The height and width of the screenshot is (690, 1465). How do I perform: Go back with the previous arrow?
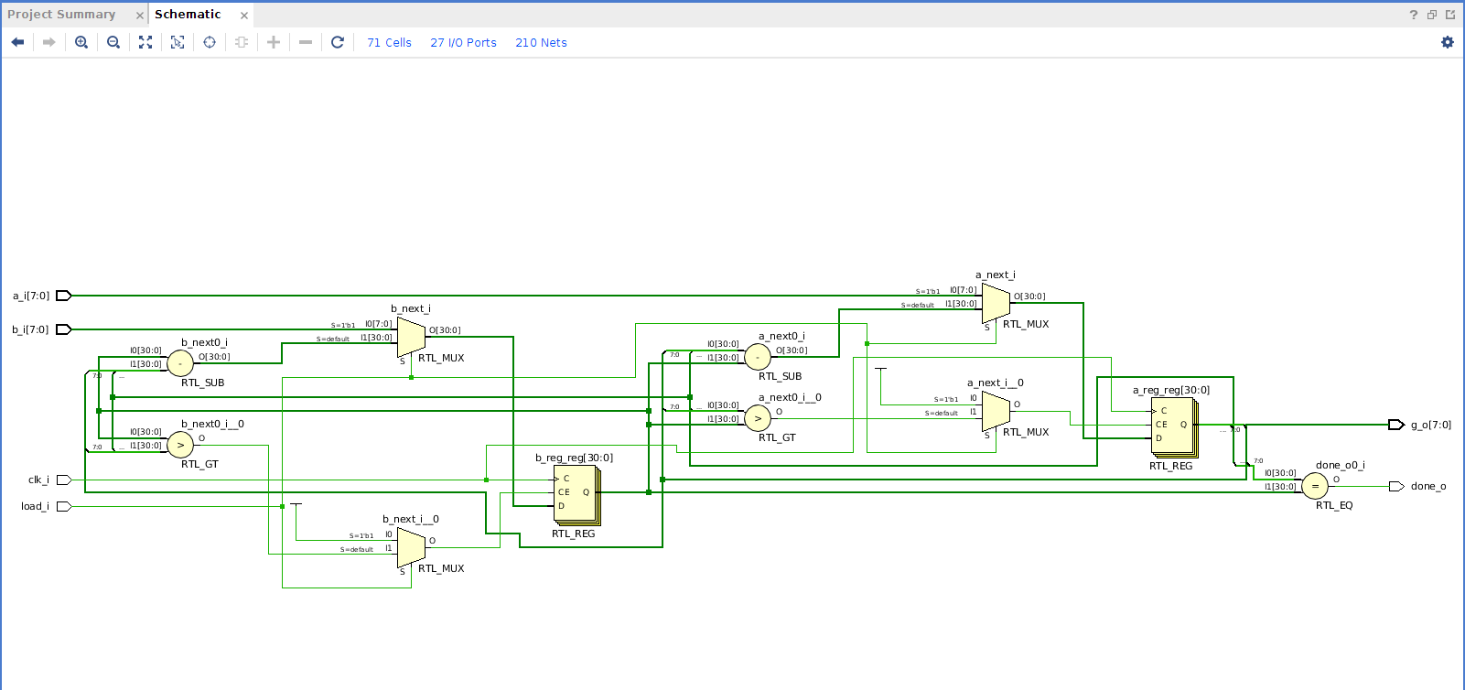(x=17, y=42)
